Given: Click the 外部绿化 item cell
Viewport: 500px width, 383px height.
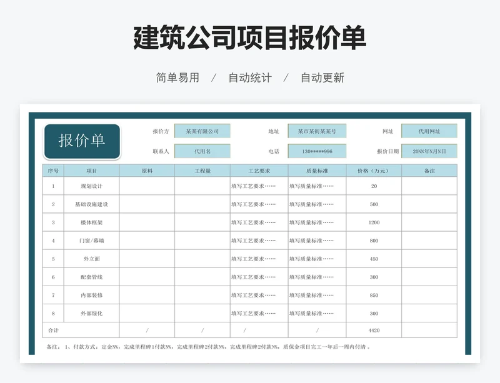Looking at the screenshot, I should [91, 313].
